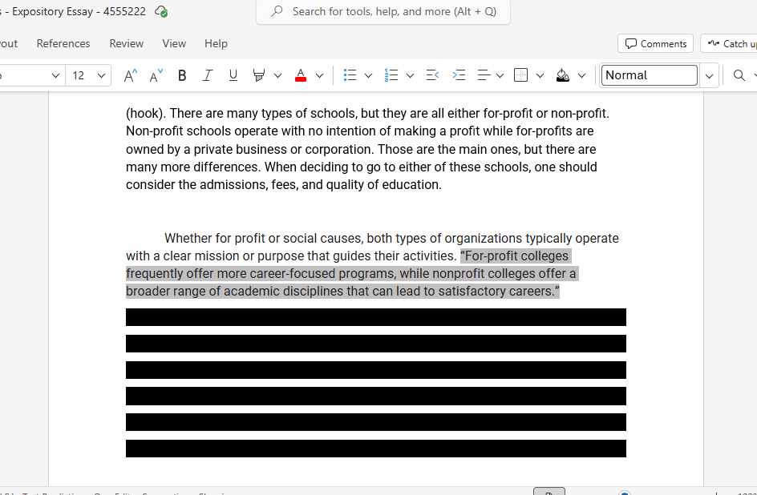
Task: Click the paragraph alignment icon
Action: (x=484, y=75)
